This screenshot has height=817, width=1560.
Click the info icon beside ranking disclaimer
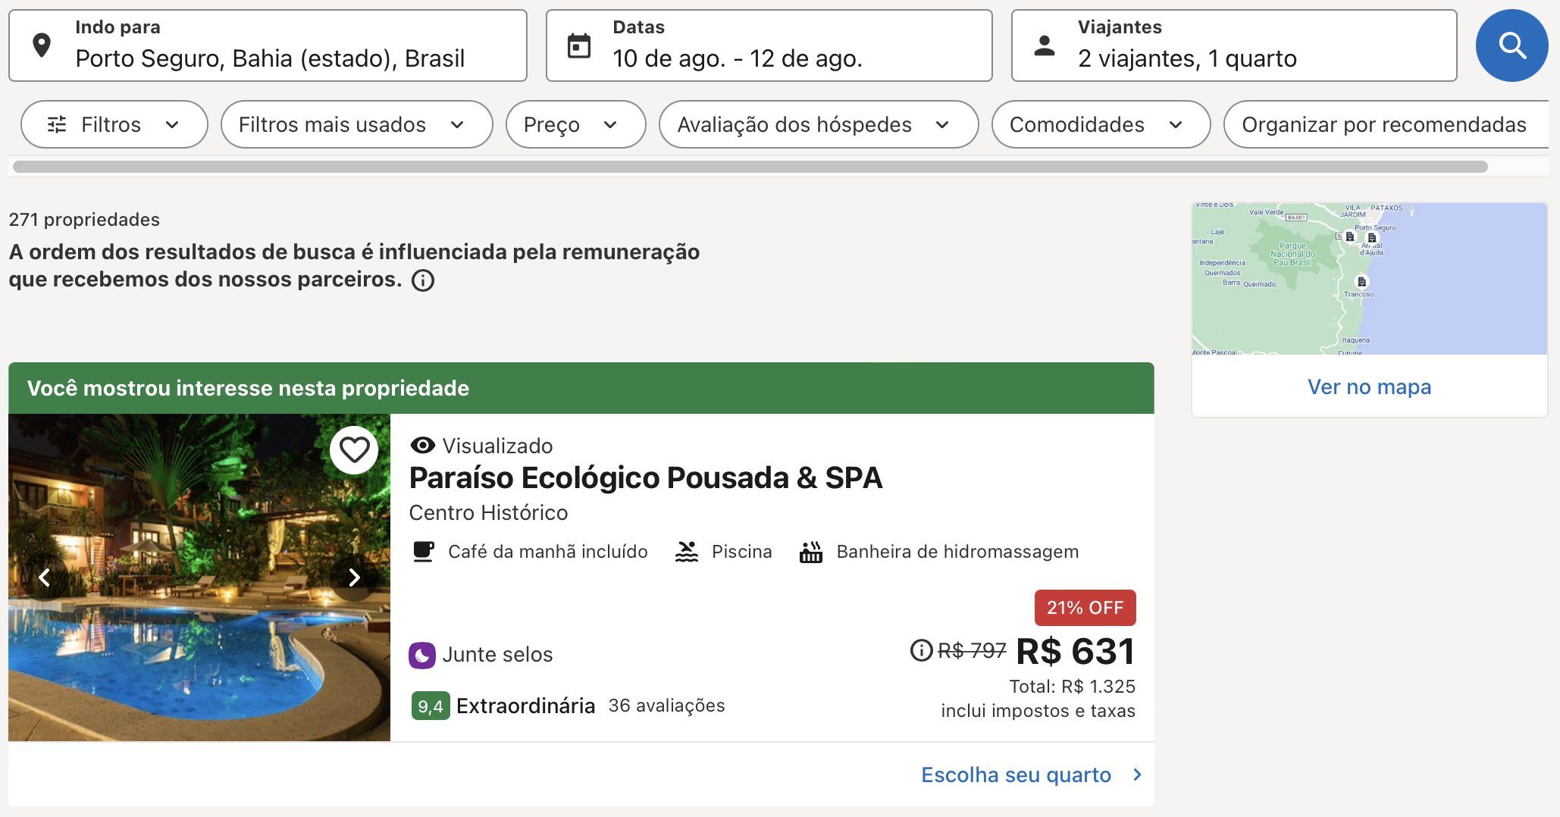tap(423, 280)
